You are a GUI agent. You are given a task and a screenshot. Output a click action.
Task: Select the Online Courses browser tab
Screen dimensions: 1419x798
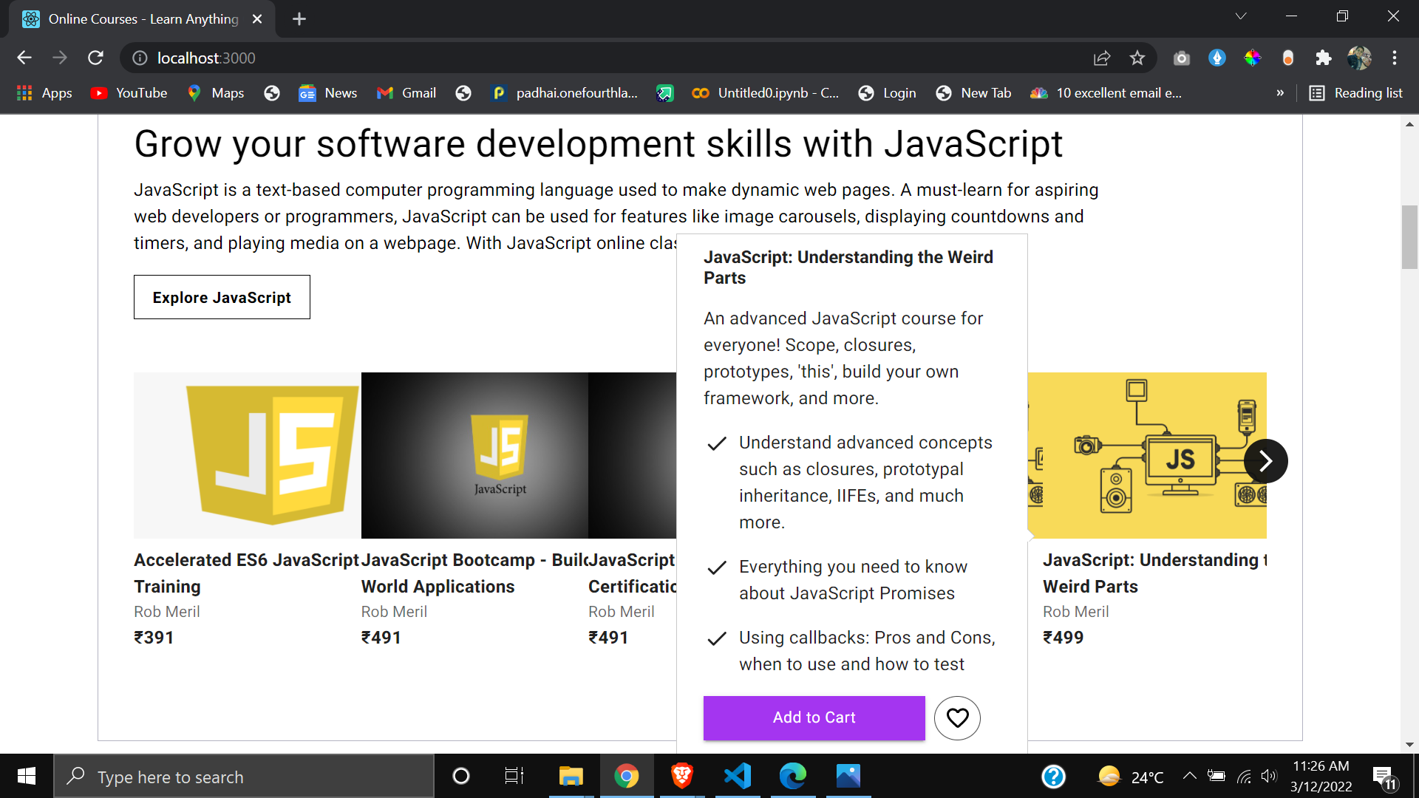click(143, 19)
